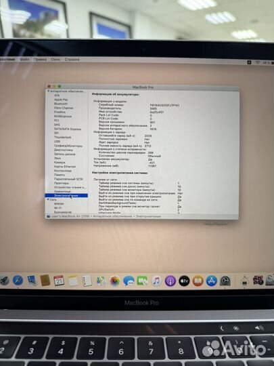Select Wi-Fi under Сеть in sidebar

pos(58,208)
